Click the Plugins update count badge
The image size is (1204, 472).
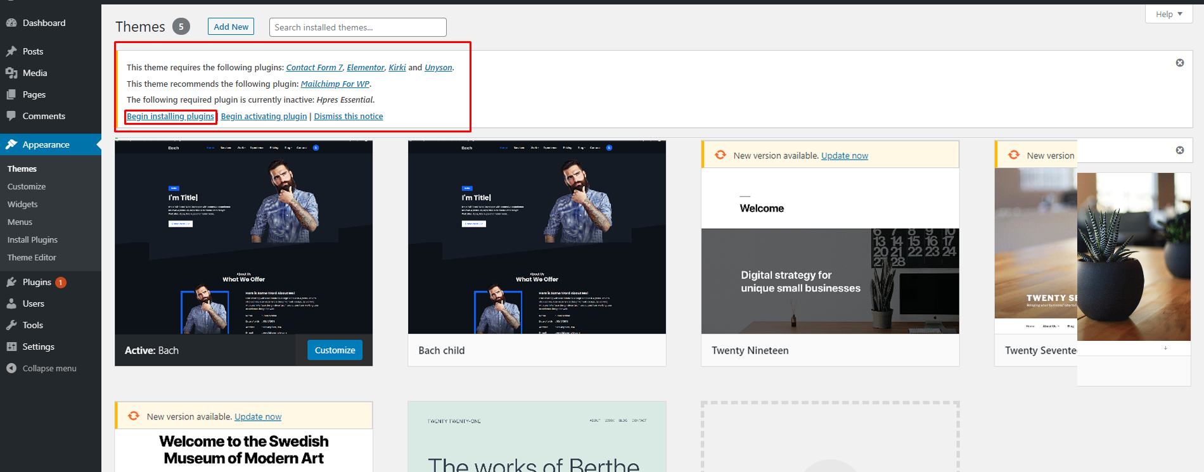coord(61,283)
